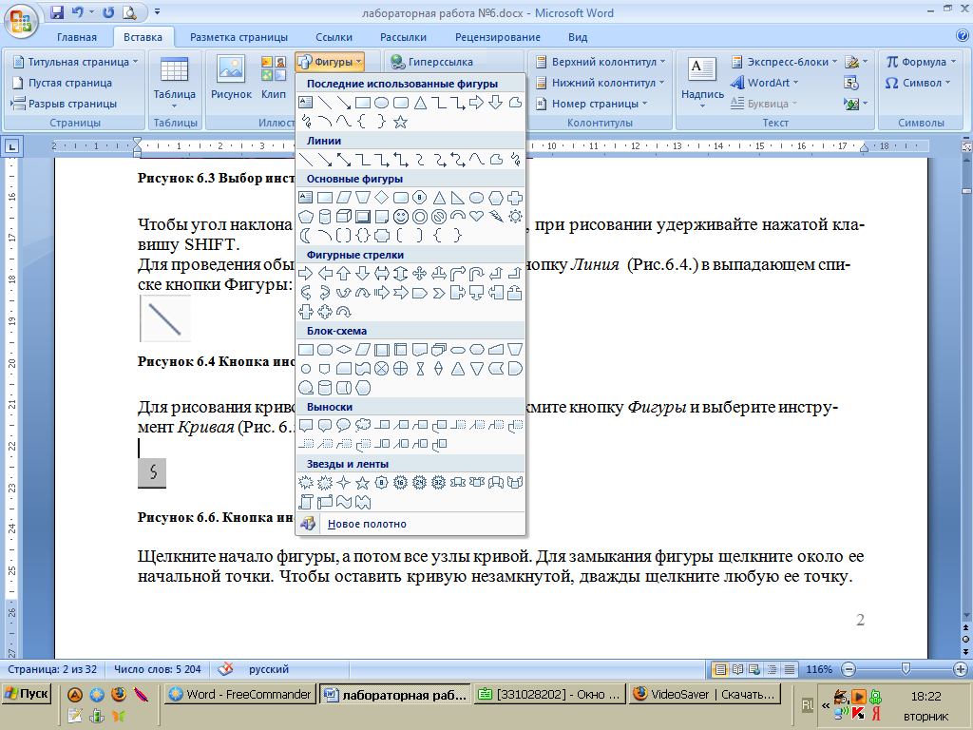
Task: Open the Фигуры shapes dropdown
Action: click(x=330, y=62)
